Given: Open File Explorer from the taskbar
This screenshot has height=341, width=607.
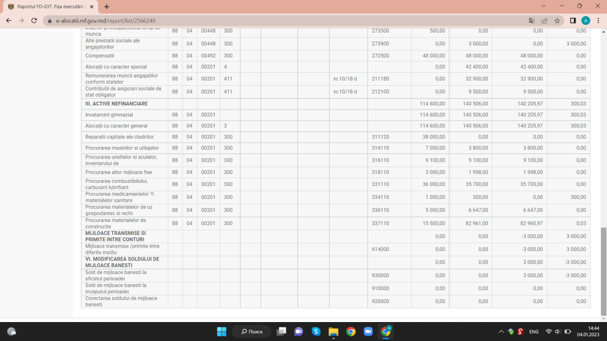Looking at the screenshot, I should (333, 332).
